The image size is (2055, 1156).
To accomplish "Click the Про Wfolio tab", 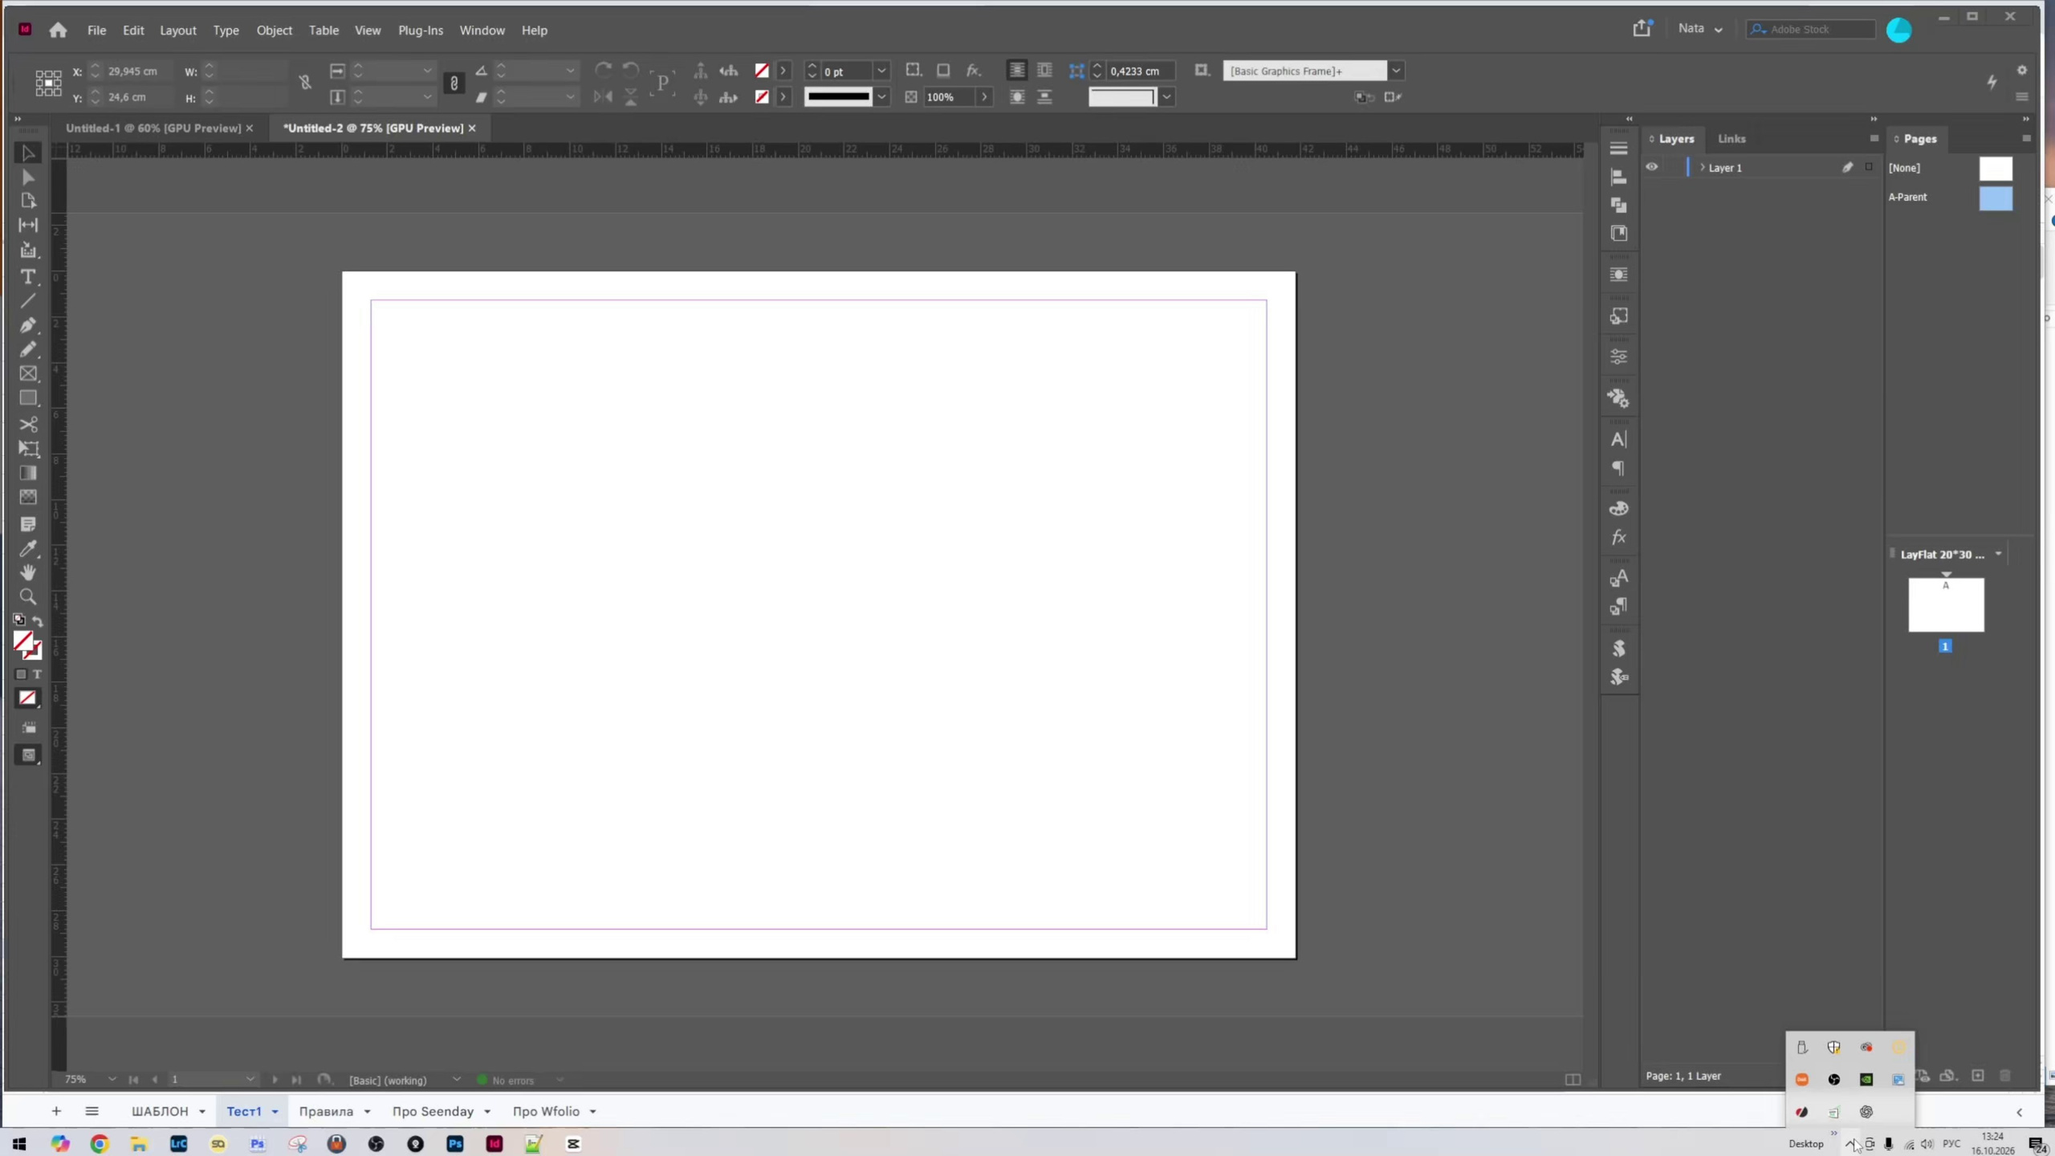I will 546,1111.
